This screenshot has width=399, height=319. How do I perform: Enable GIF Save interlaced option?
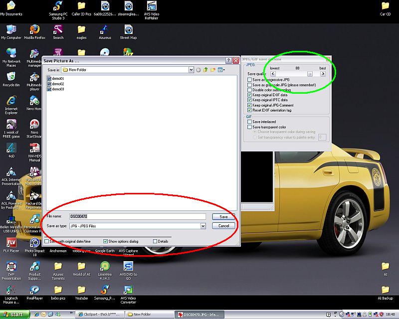tap(250, 122)
